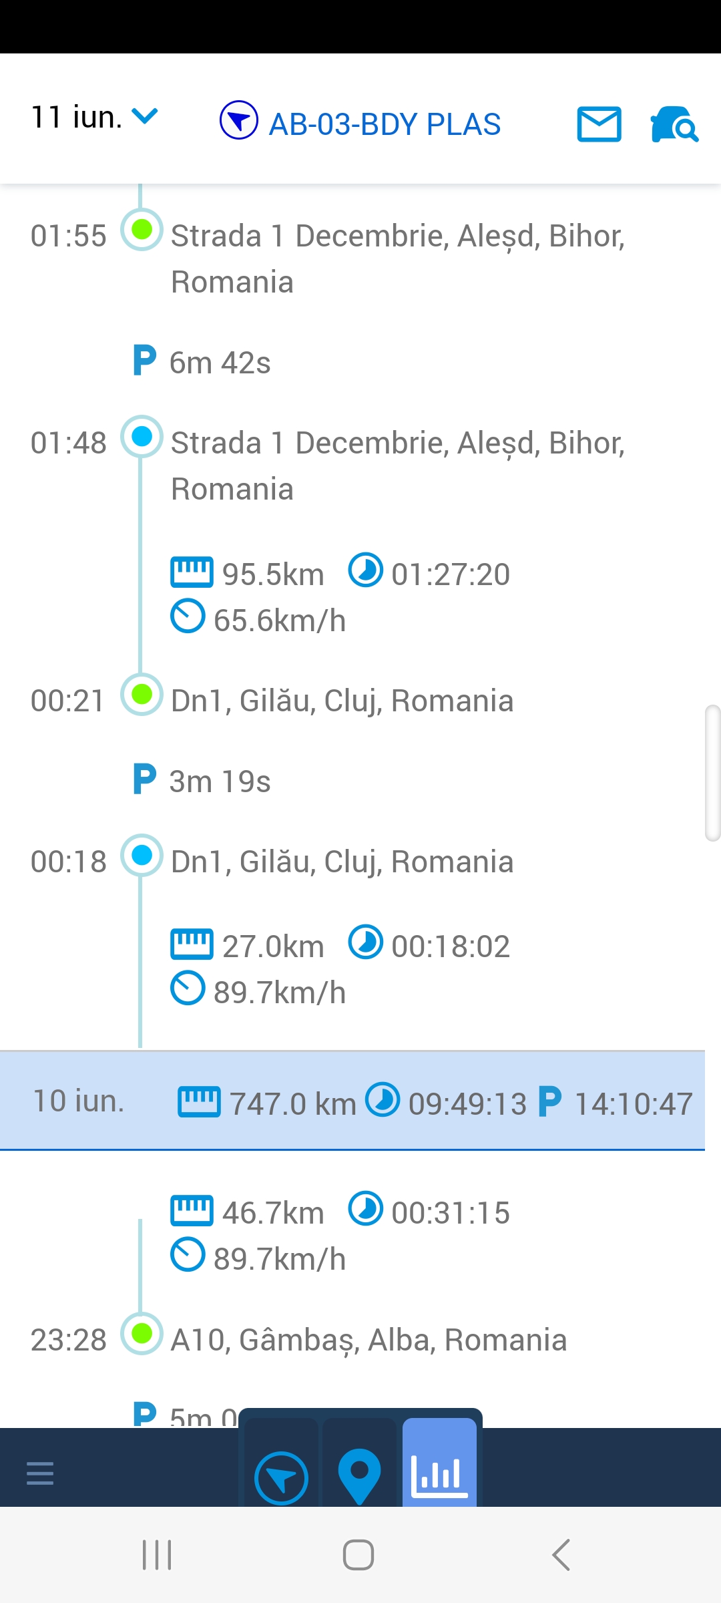Open the 01:55 Strada 1 Decembrie stop
721x1603 pixels.
[398, 258]
